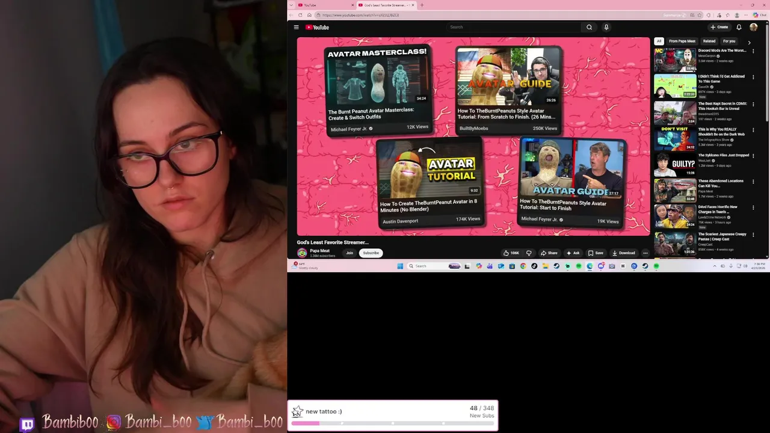Open the YouTube notifications bell

click(x=739, y=27)
